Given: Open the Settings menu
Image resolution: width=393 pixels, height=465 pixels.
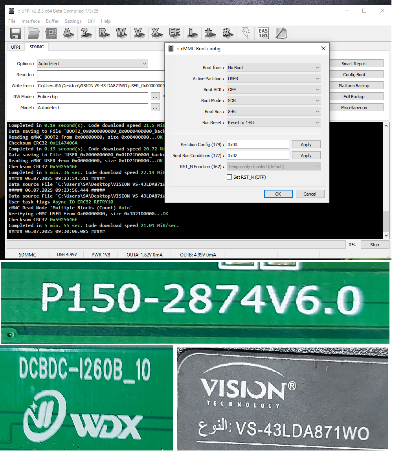Looking at the screenshot, I should pos(73,21).
